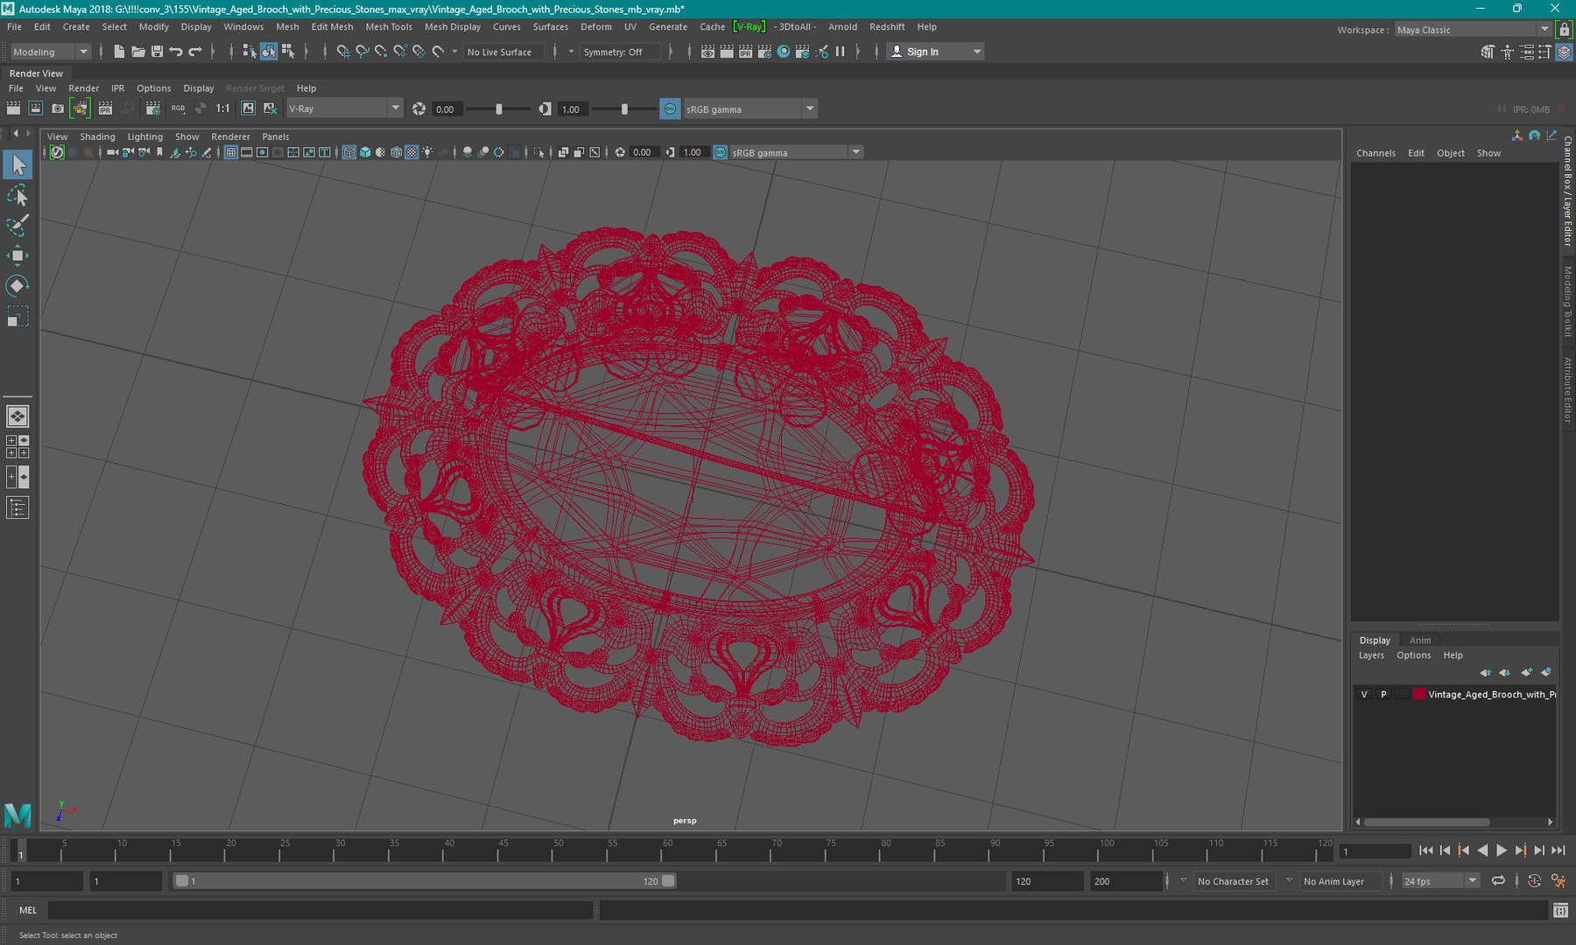Viewport: 1576px width, 945px height.
Task: Click the No Character Set button
Action: [x=1233, y=881]
